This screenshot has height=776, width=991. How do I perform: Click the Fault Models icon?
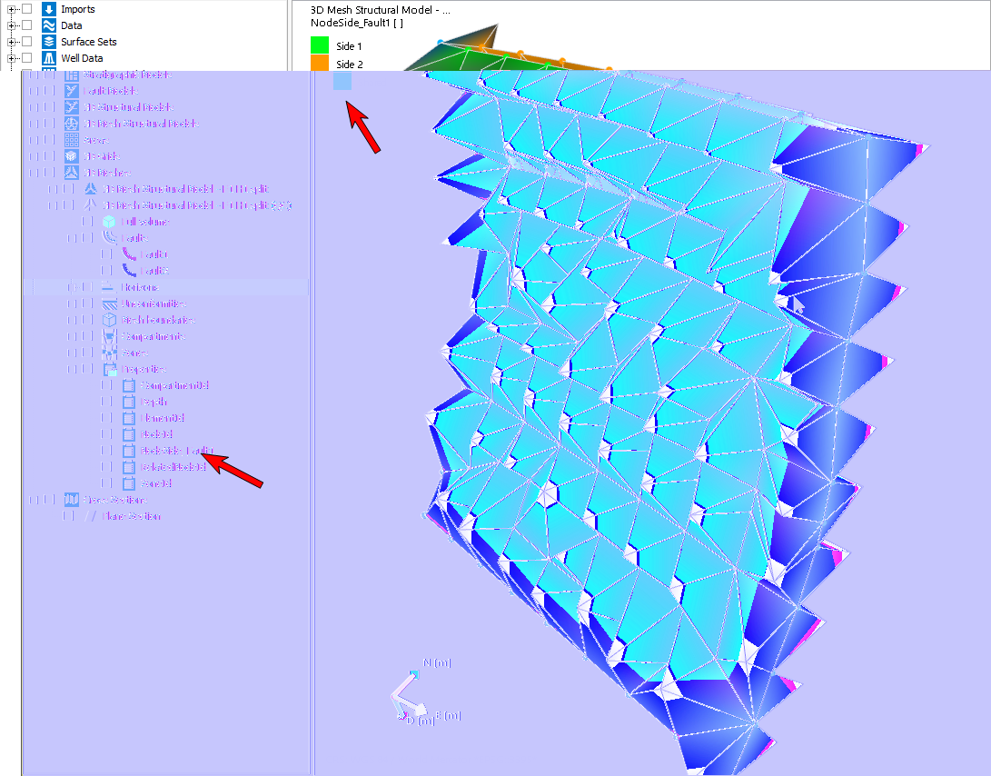click(72, 91)
